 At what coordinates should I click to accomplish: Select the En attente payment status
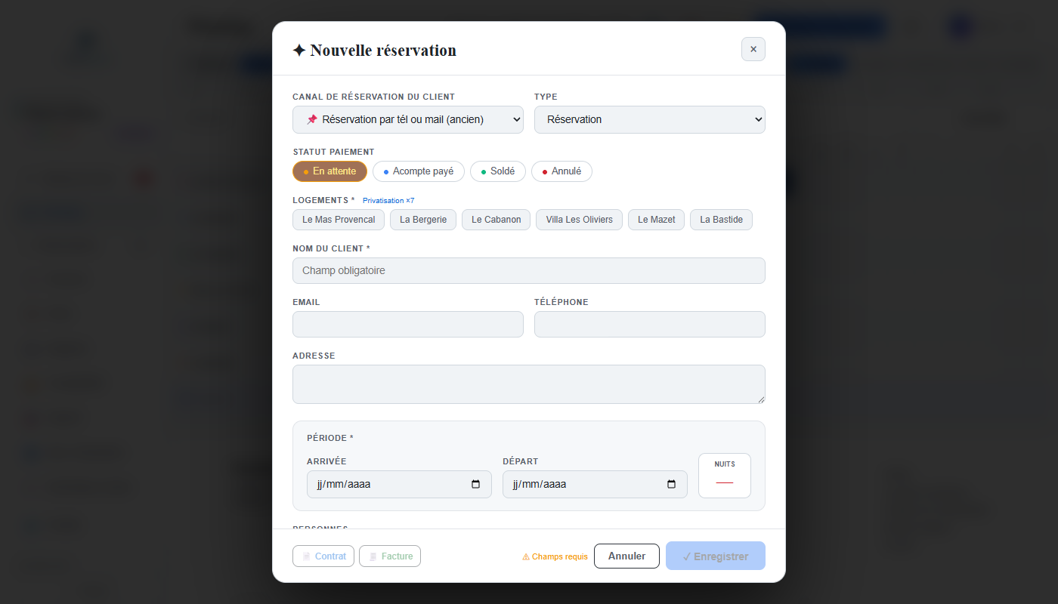click(x=329, y=171)
